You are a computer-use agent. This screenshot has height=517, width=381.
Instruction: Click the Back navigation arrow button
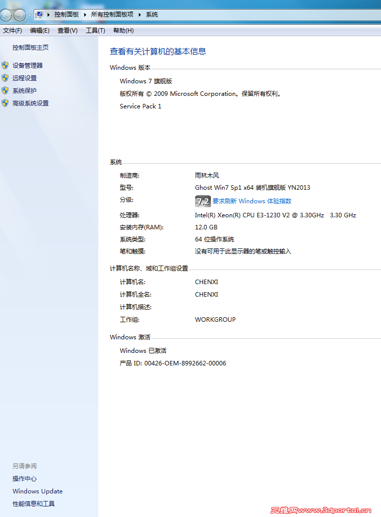(6, 15)
